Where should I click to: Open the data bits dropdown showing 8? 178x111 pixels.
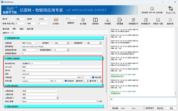(x=21, y=23)
